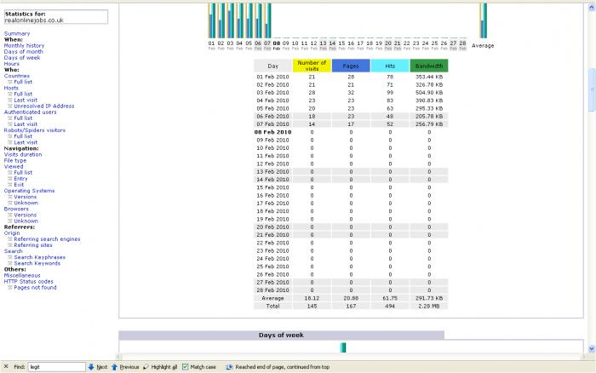Click the "Days of week" section heading
596x373 pixels.
(x=281, y=335)
